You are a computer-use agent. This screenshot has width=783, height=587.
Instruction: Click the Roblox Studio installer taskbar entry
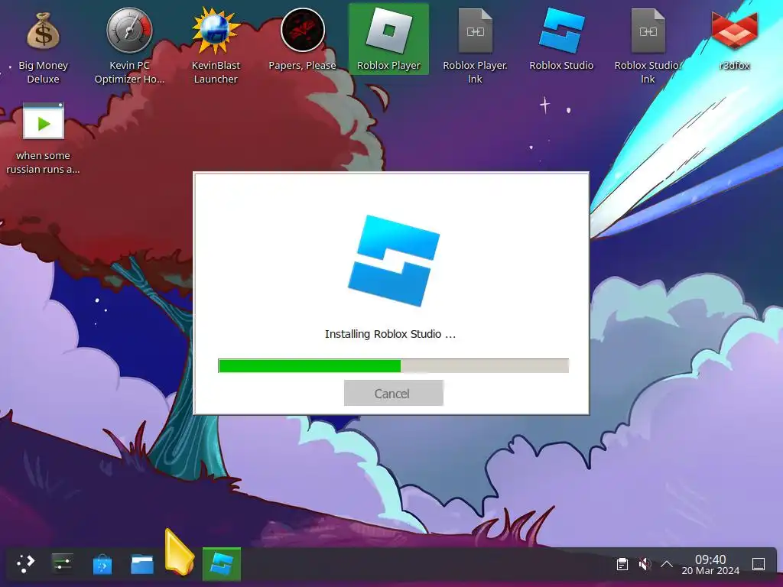click(x=221, y=564)
